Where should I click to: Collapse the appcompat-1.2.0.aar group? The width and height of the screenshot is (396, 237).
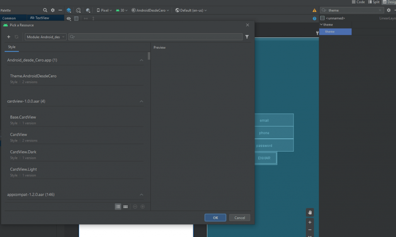coord(142,194)
